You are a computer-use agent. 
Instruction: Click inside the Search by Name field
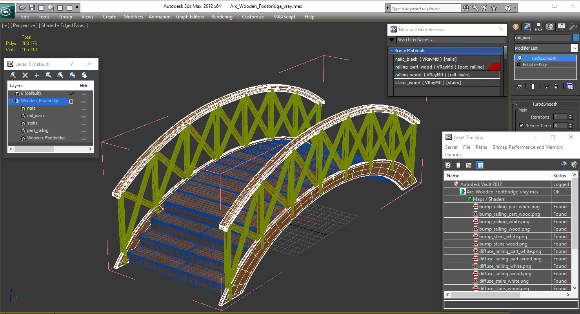click(x=451, y=40)
